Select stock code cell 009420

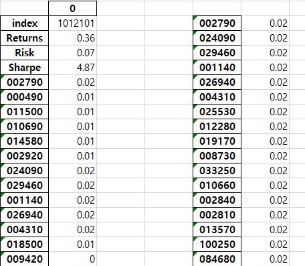pyautogui.click(x=24, y=259)
